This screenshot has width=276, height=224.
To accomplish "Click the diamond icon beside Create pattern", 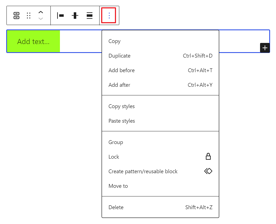I will [208, 171].
